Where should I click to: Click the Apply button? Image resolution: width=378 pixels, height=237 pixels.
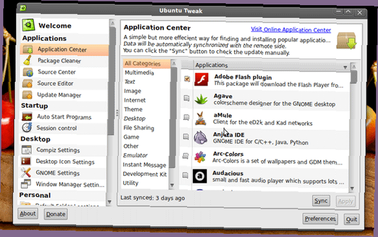[x=345, y=201]
